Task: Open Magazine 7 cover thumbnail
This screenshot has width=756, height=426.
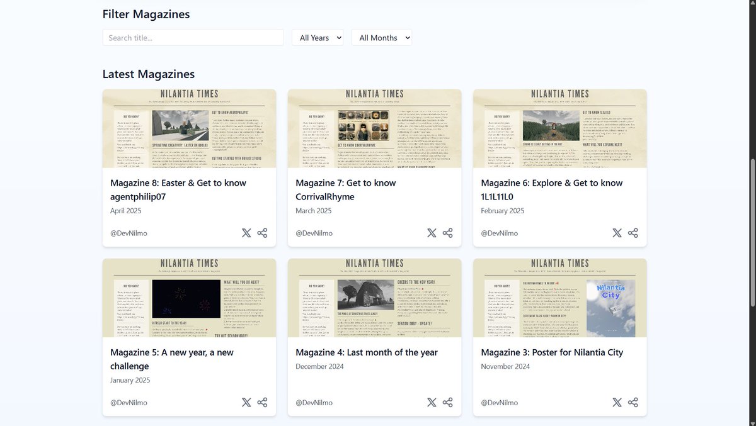Action: coord(374,128)
